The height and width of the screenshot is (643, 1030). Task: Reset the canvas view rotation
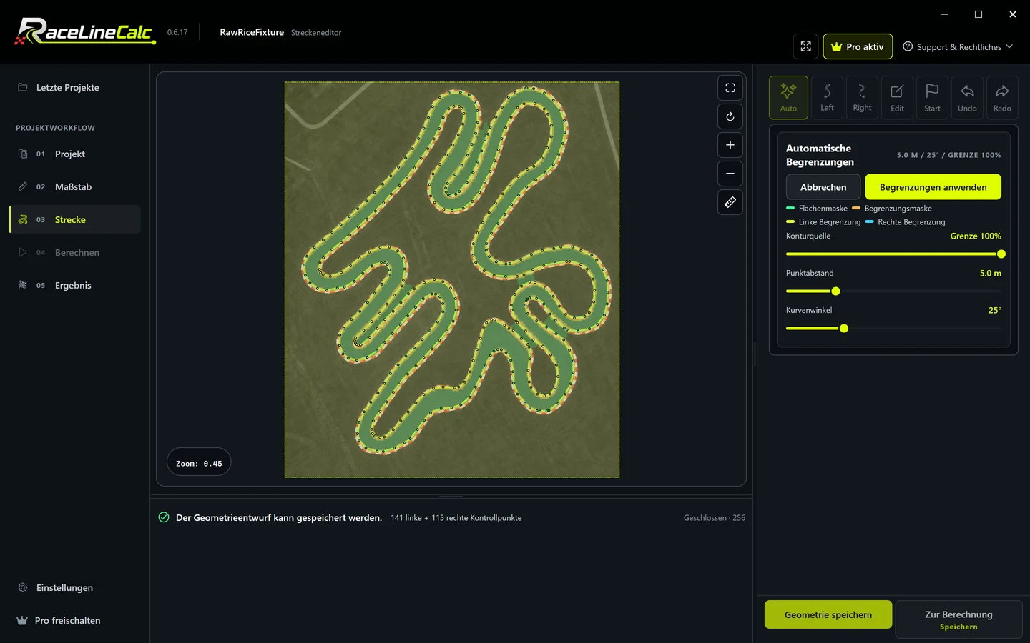[730, 116]
